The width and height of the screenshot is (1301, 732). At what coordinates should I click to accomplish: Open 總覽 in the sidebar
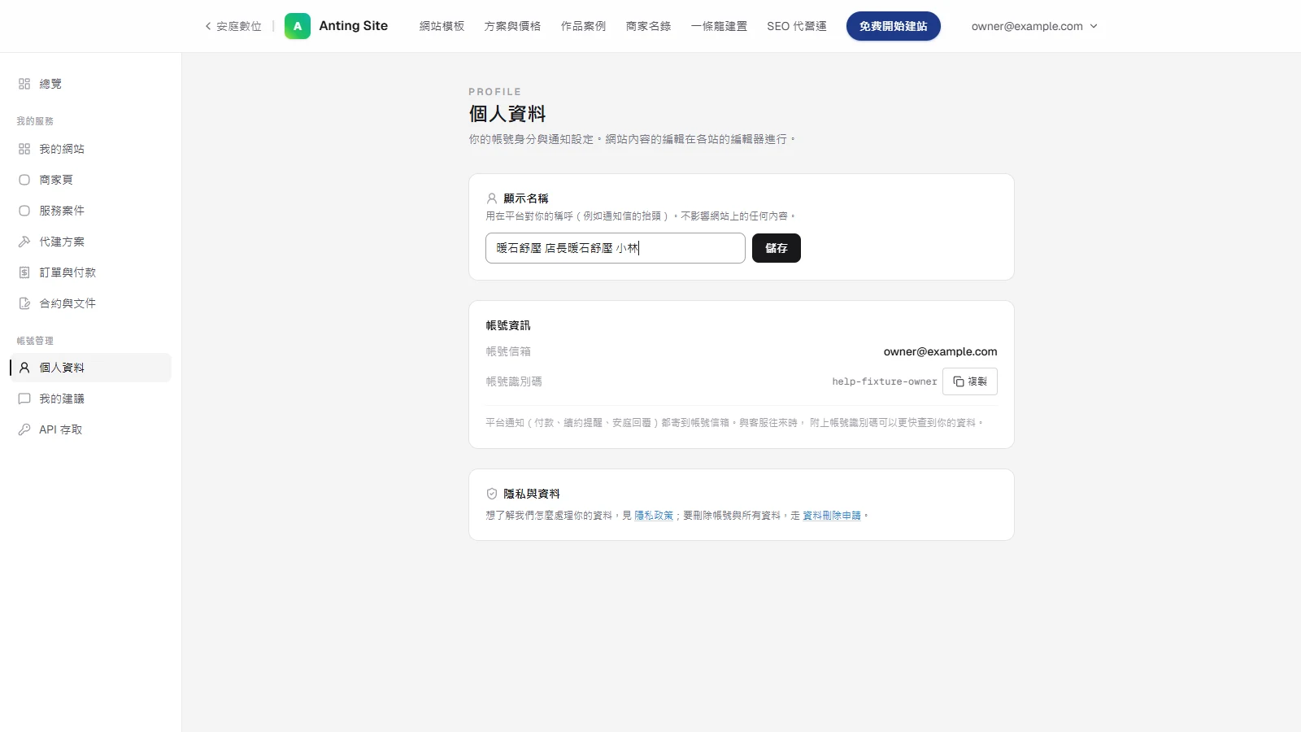coord(90,84)
